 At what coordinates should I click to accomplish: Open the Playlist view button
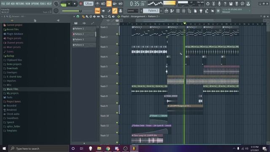[166, 11]
